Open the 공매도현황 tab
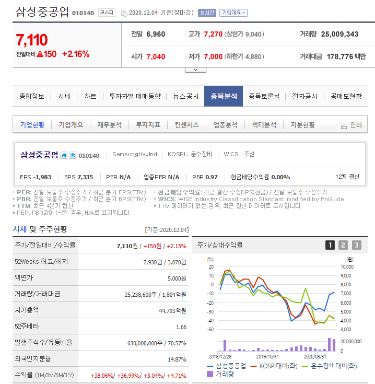375x384 pixels. tap(346, 96)
